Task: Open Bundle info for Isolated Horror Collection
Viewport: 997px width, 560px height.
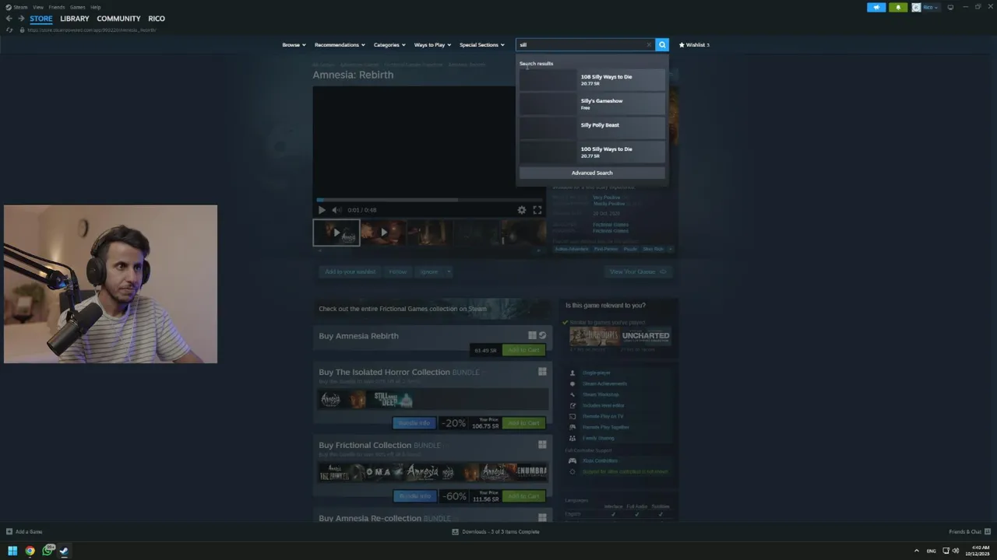Action: [x=414, y=423]
